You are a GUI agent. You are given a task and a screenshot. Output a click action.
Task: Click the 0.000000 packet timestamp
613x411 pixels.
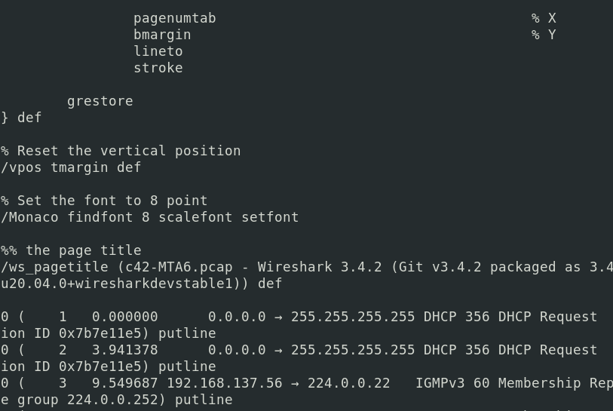coord(125,317)
